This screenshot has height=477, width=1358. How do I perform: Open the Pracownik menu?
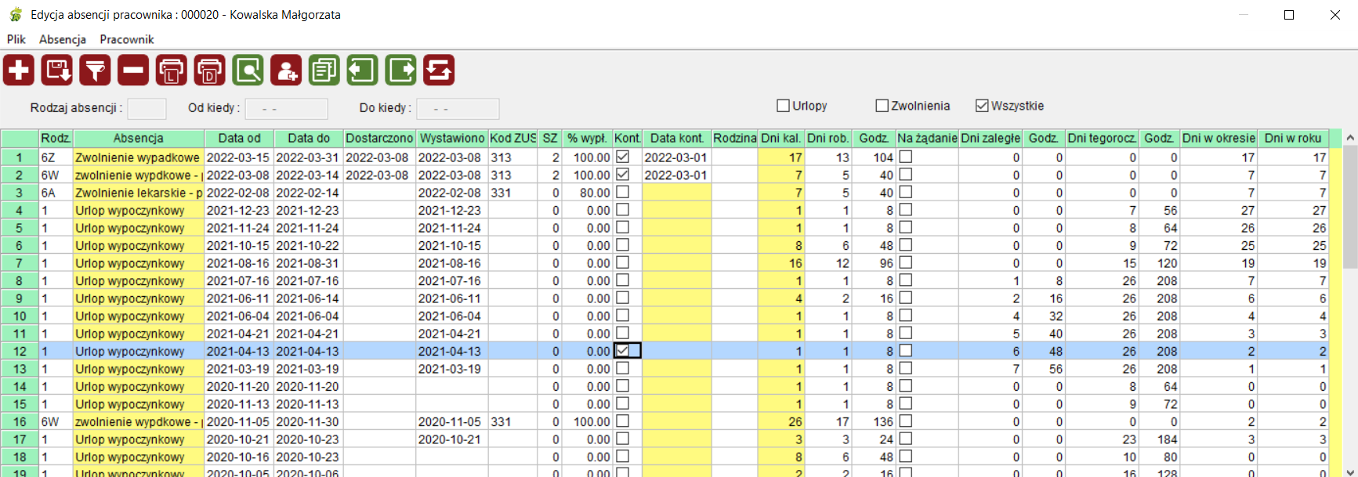tap(127, 39)
